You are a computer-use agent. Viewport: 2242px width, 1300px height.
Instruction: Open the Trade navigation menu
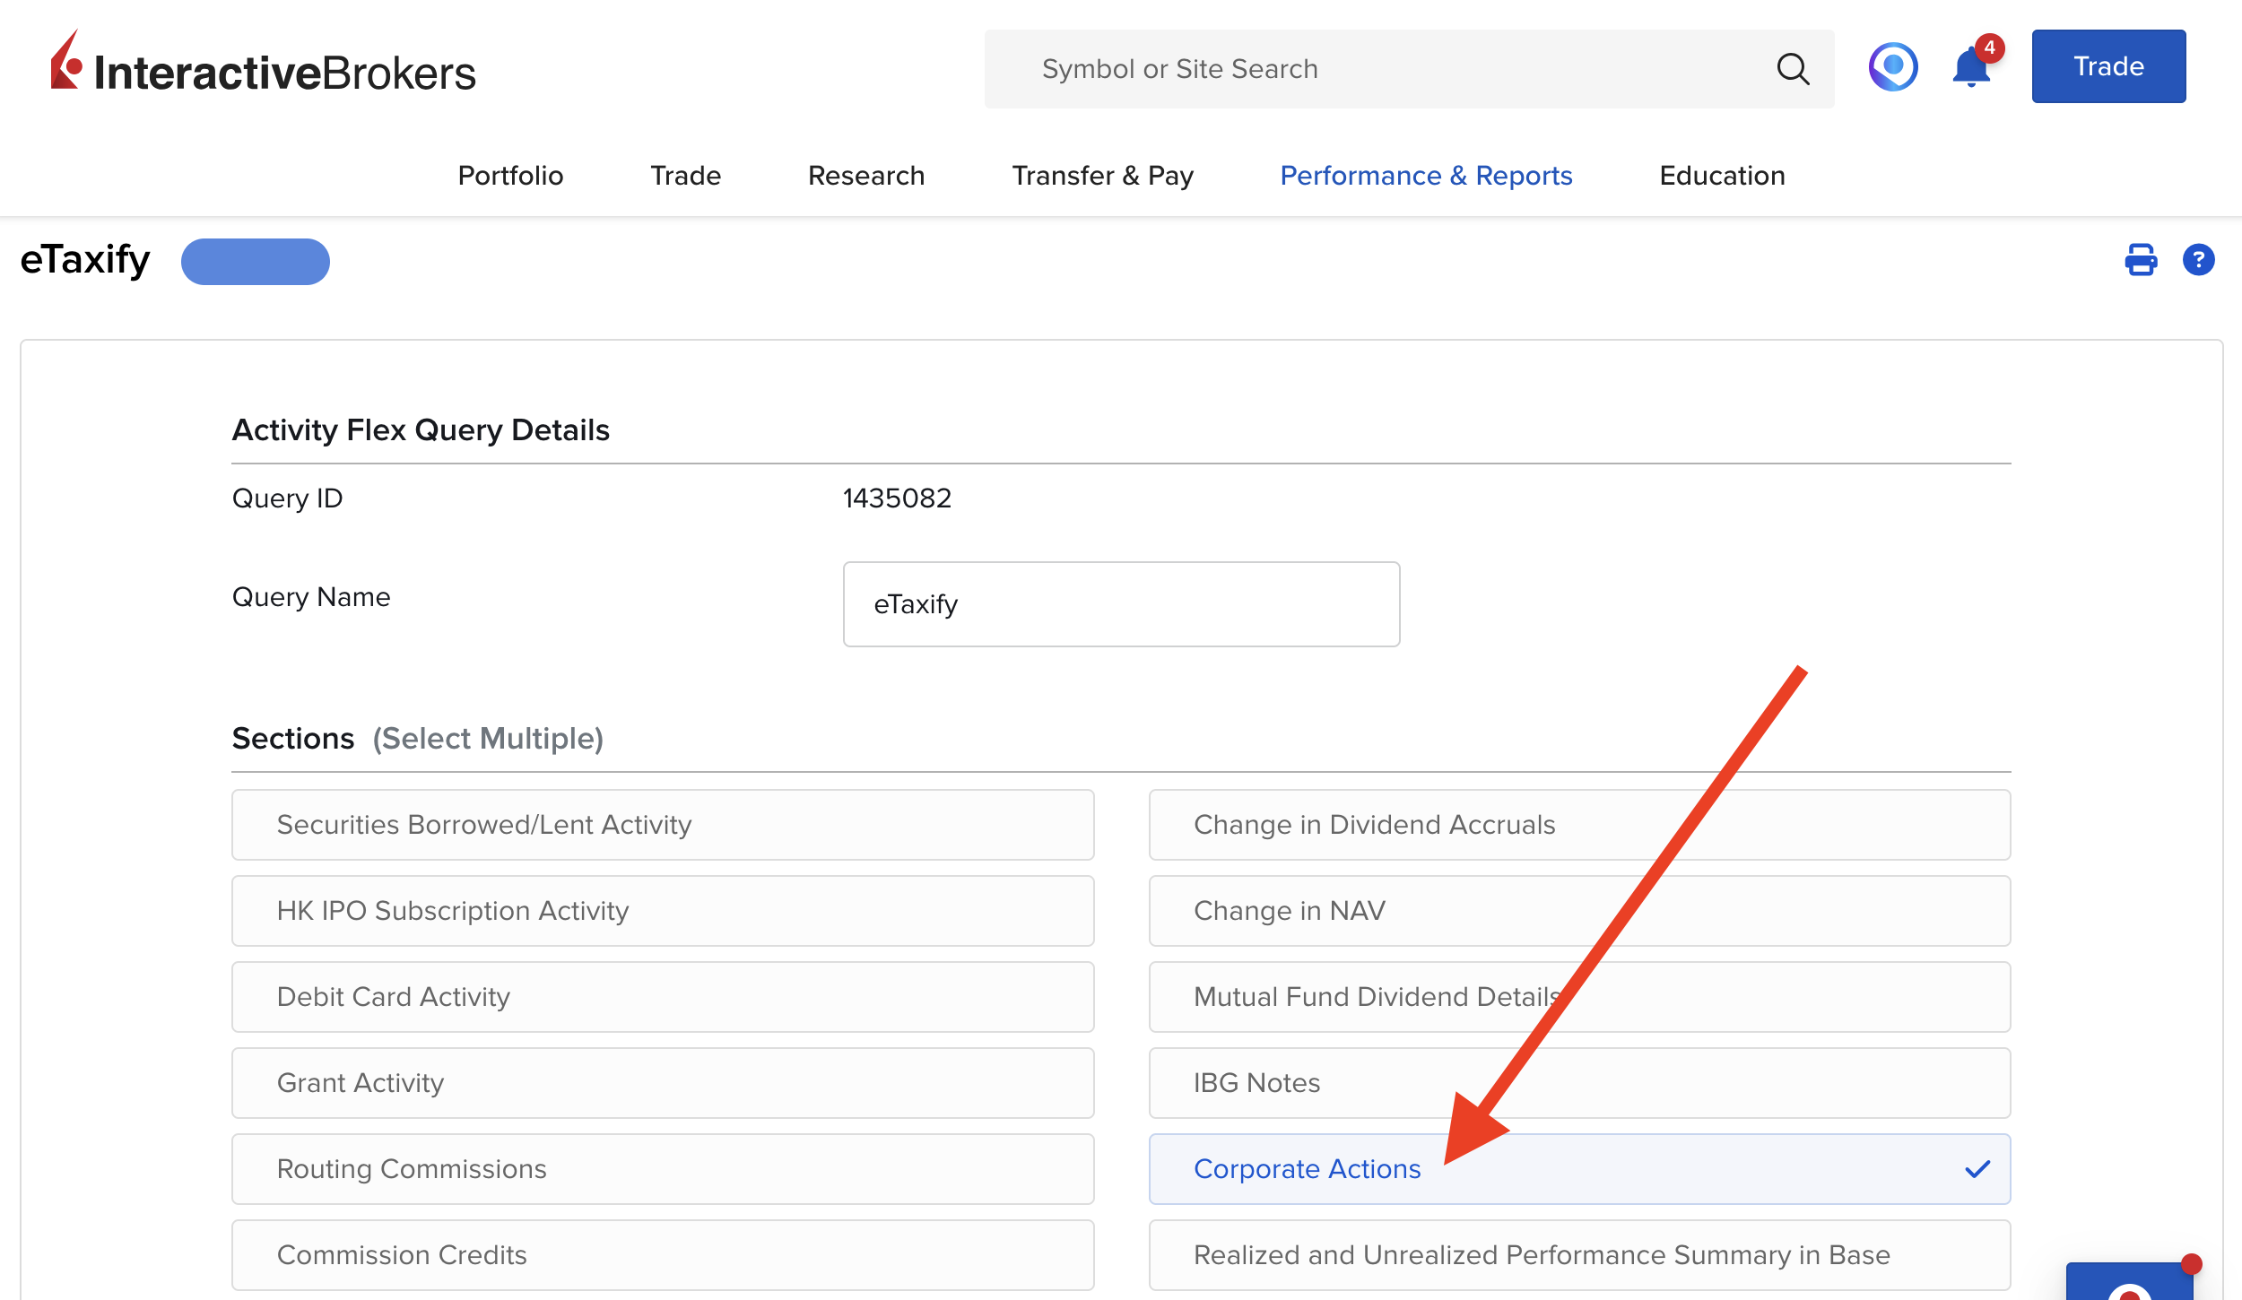685,176
